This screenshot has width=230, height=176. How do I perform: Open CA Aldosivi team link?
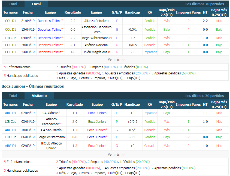pyautogui.click(x=51, y=113)
